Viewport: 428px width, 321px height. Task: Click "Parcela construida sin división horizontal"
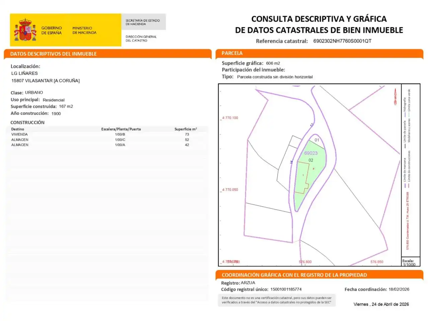point(275,77)
